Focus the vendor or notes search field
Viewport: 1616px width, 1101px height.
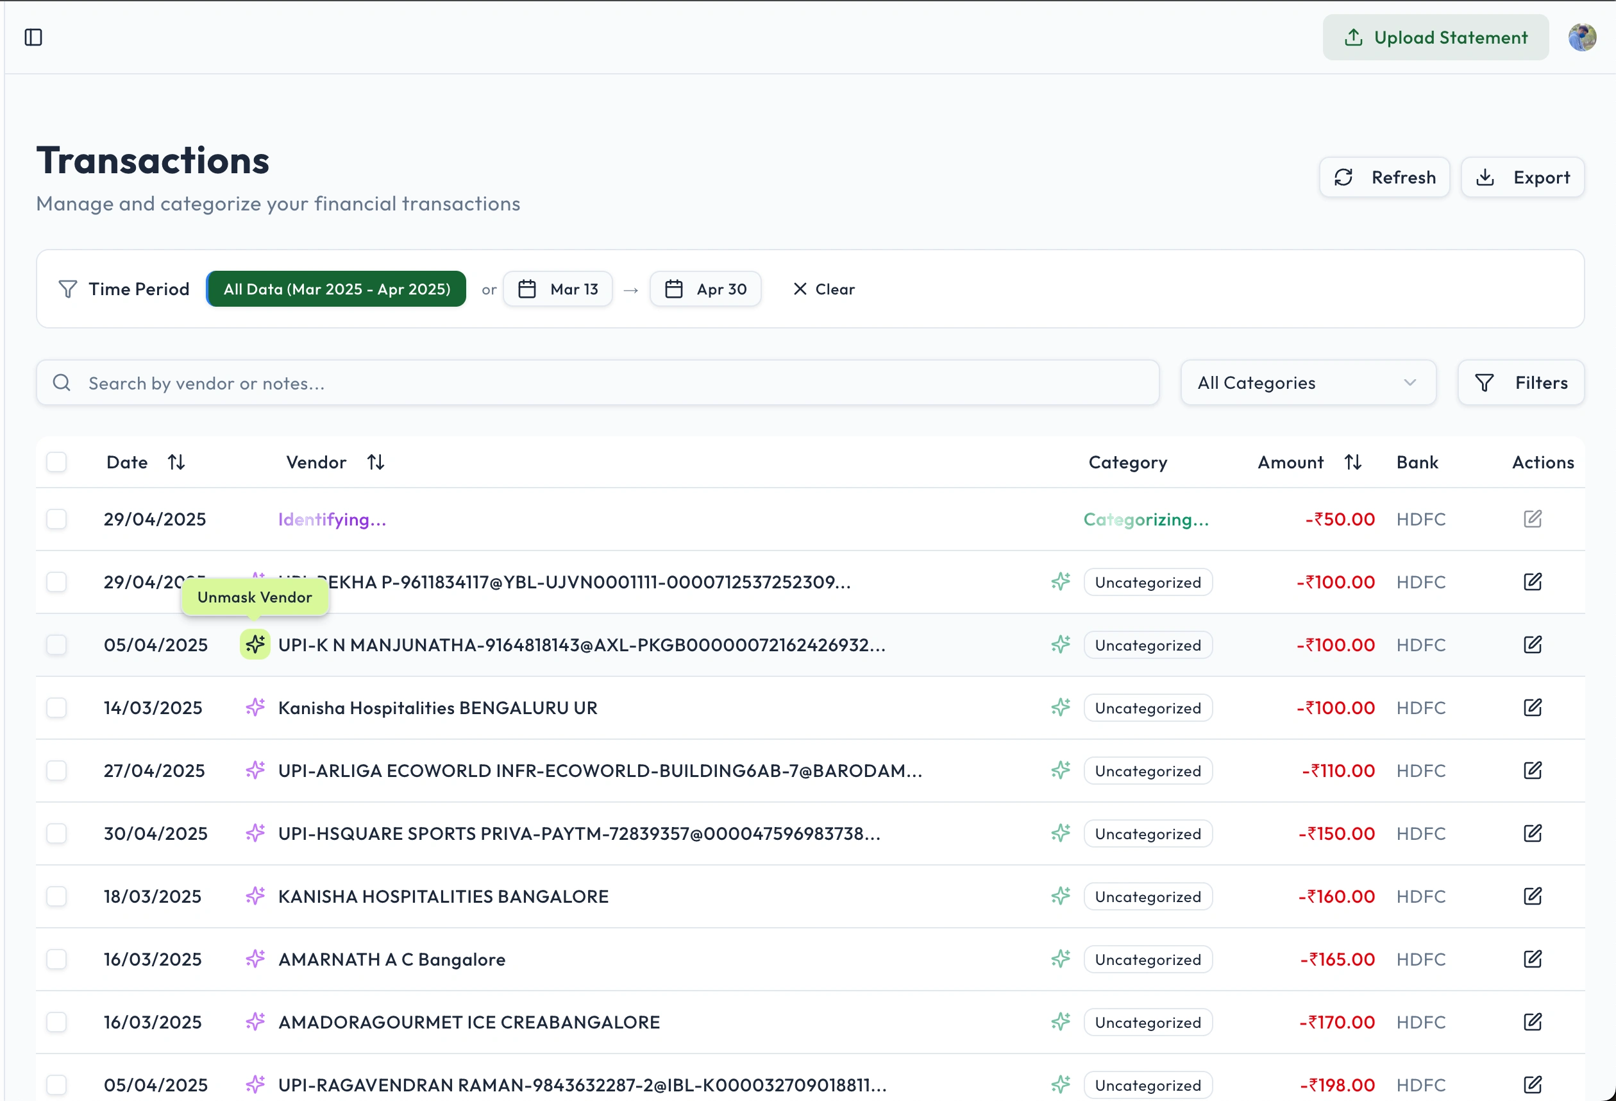(598, 382)
